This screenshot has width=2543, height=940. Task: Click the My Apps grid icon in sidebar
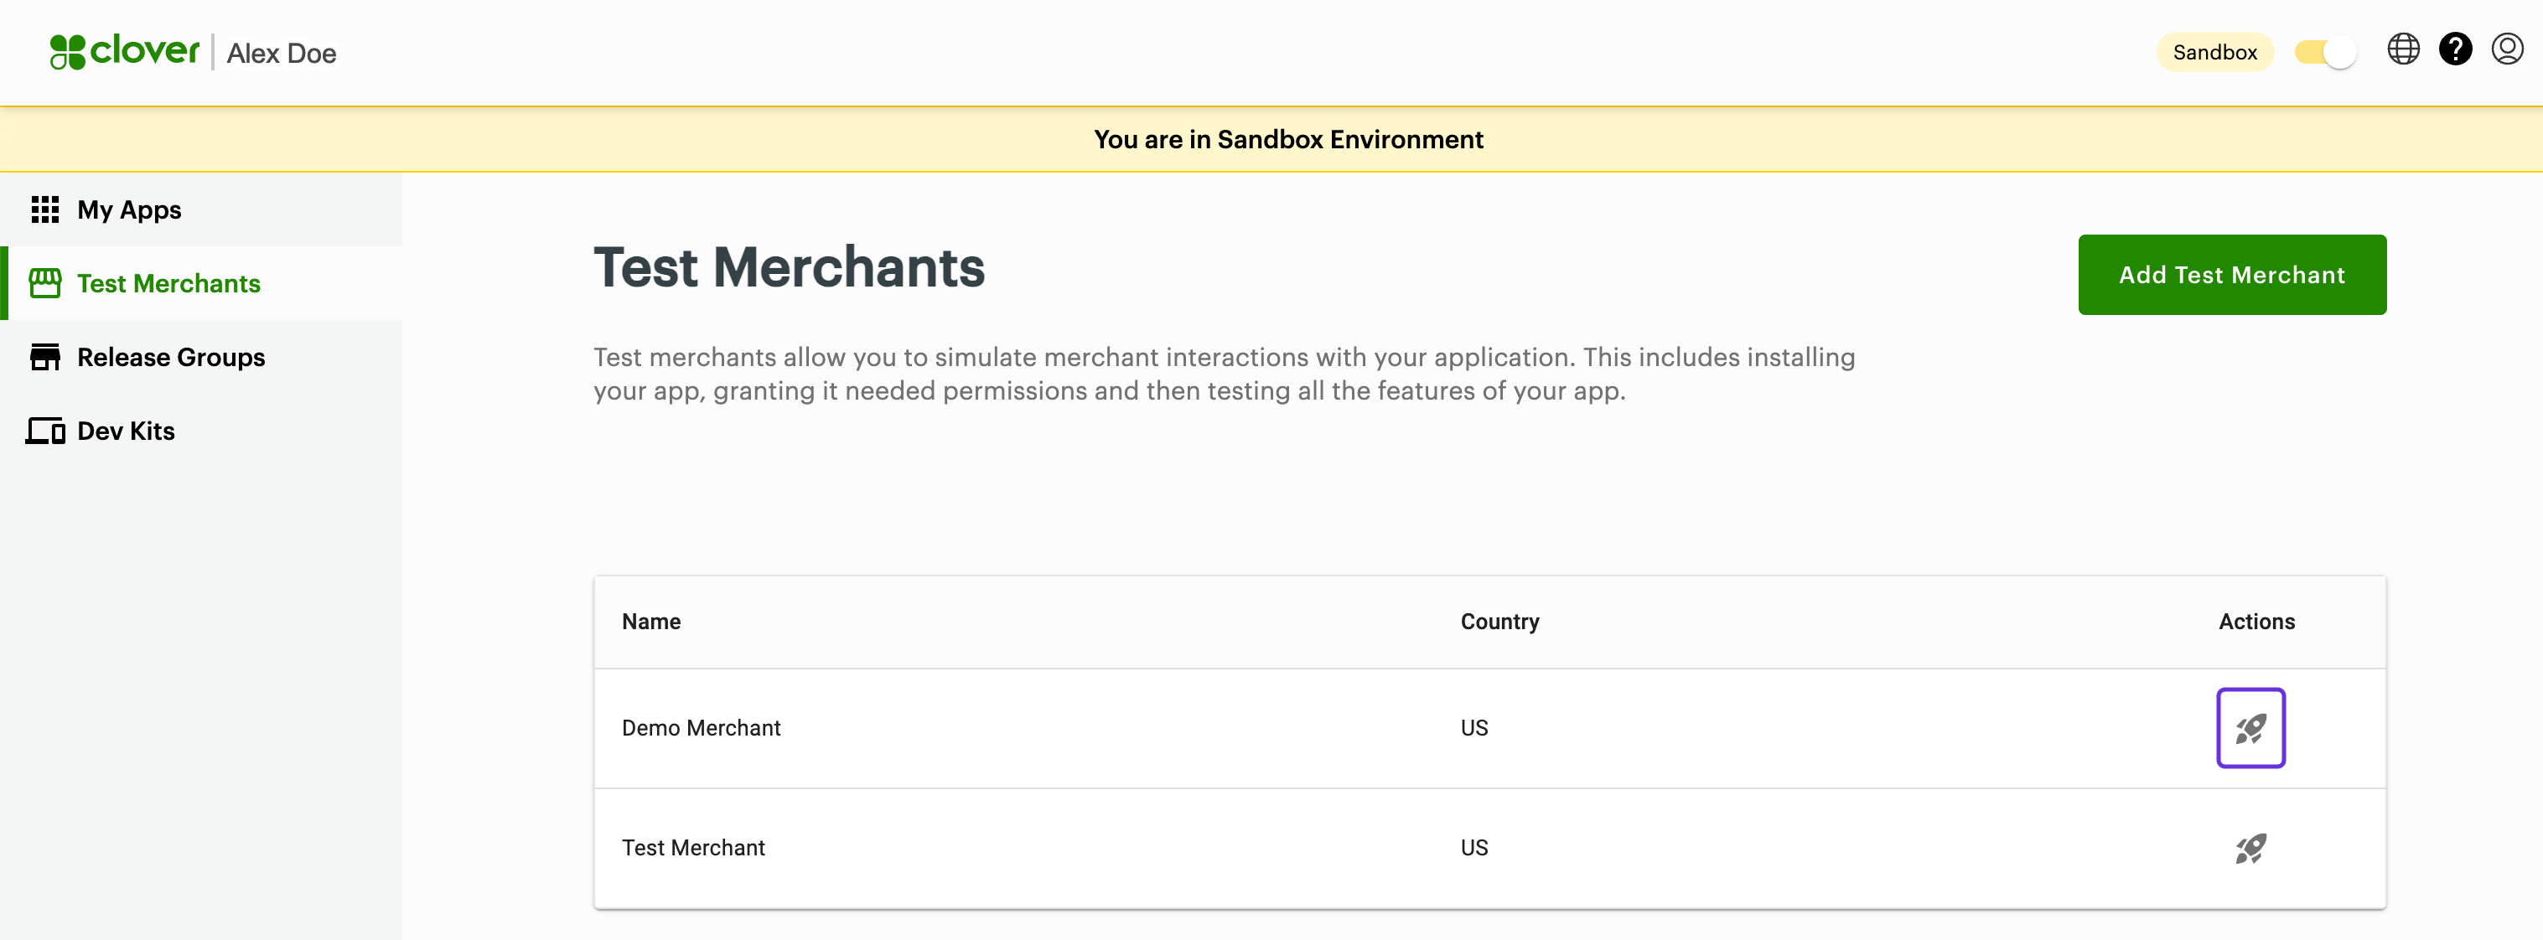[x=45, y=209]
